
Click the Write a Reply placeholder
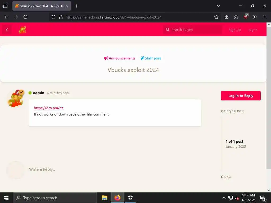pyautogui.click(x=42, y=169)
